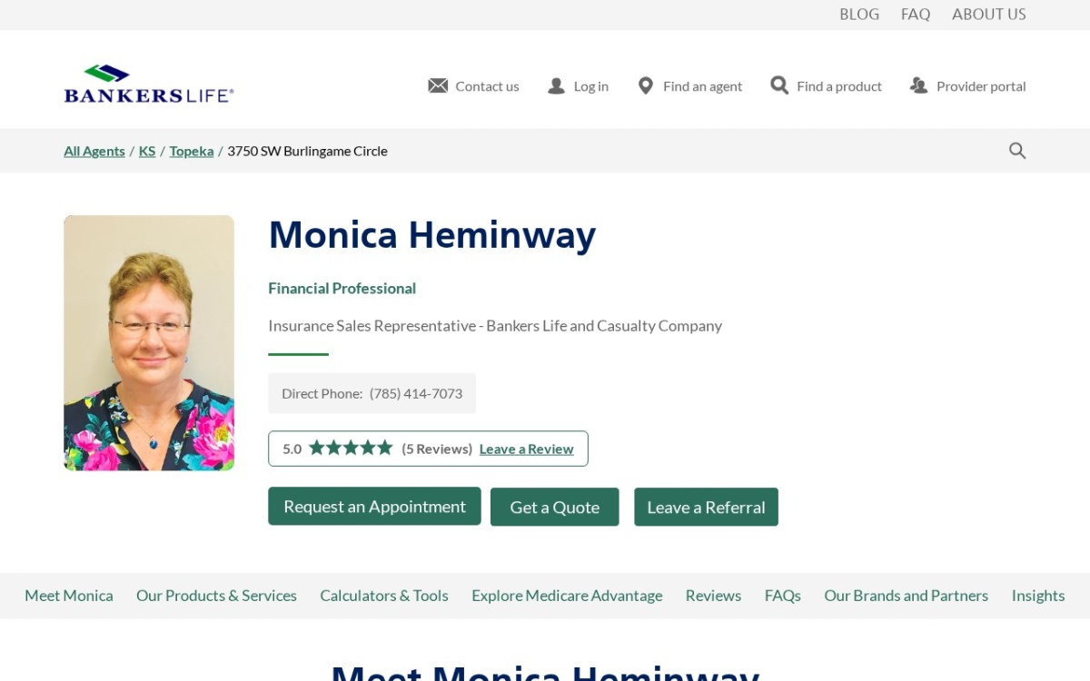
Task: Click the Provider portal people icon
Action: click(x=918, y=85)
